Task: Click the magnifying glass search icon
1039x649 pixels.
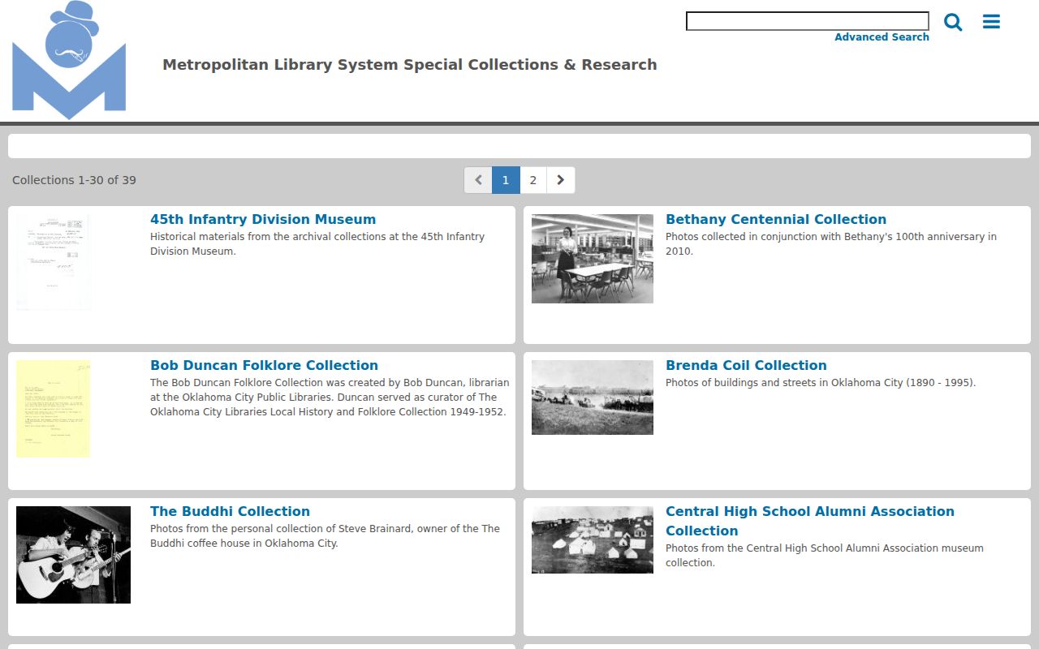Action: point(953,22)
